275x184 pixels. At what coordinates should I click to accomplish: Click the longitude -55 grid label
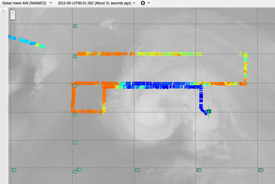(x=137, y=170)
